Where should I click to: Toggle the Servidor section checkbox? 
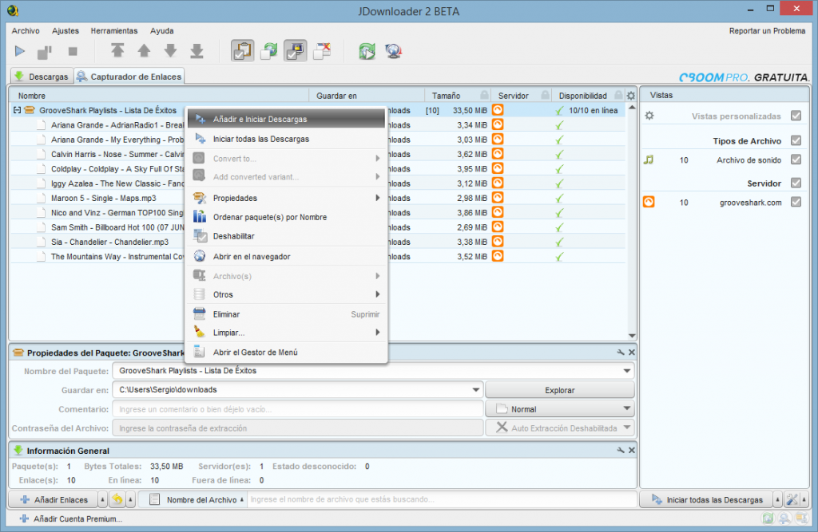tap(796, 183)
